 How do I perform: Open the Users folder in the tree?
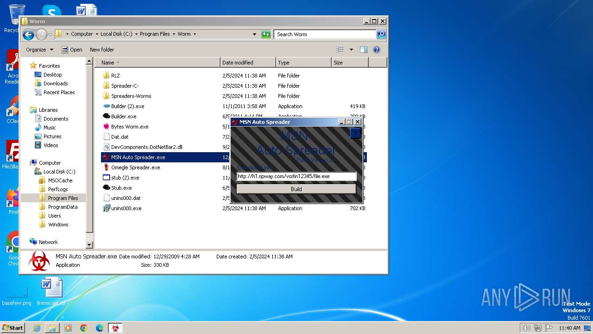pyautogui.click(x=54, y=216)
